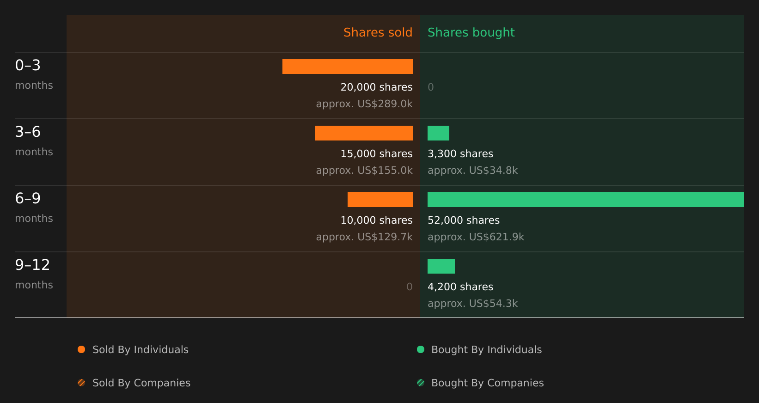Click the 9–12 months row label
The height and width of the screenshot is (403, 759).
[34, 274]
